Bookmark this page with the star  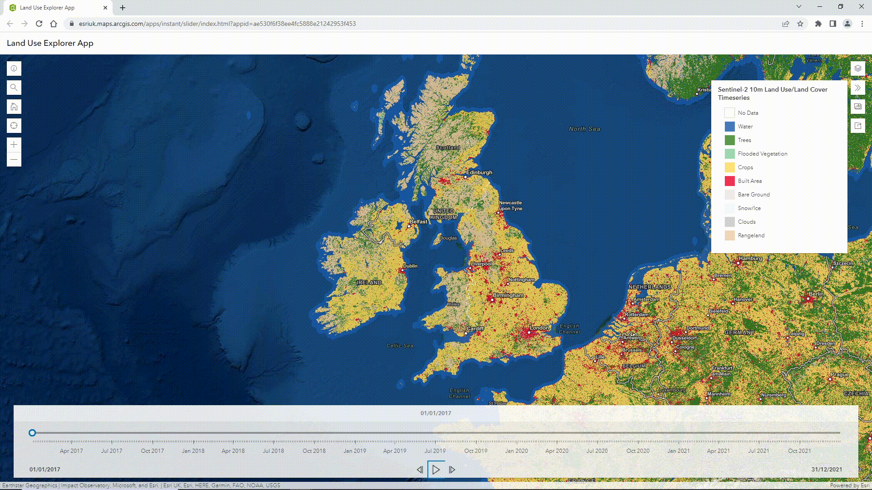[800, 24]
